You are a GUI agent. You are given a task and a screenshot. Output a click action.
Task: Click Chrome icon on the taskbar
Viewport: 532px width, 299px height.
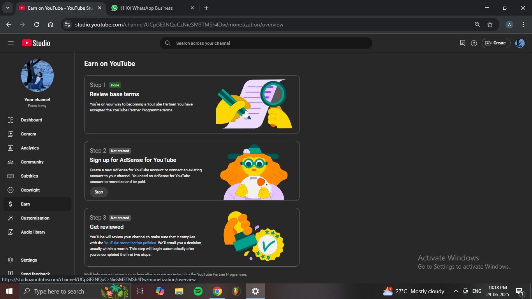(217, 291)
